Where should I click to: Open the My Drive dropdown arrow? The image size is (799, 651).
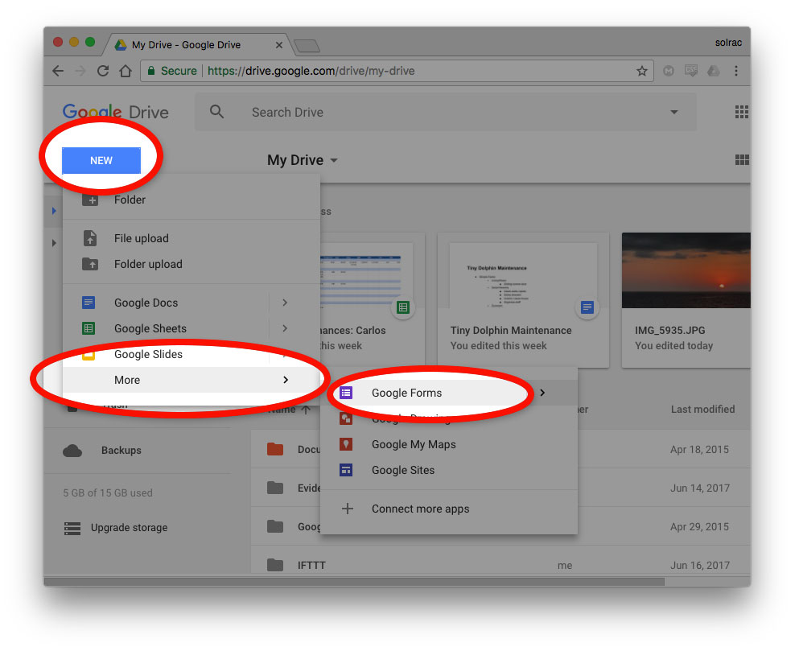[x=334, y=161]
